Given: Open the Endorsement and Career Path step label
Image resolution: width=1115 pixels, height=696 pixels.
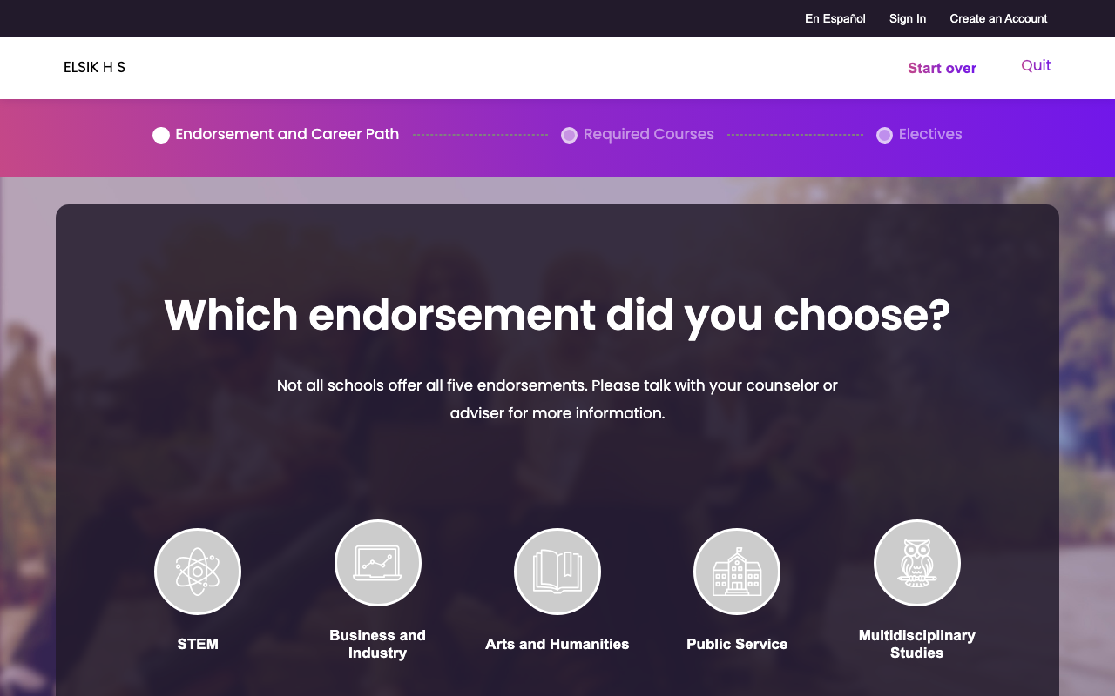Looking at the screenshot, I should [287, 134].
